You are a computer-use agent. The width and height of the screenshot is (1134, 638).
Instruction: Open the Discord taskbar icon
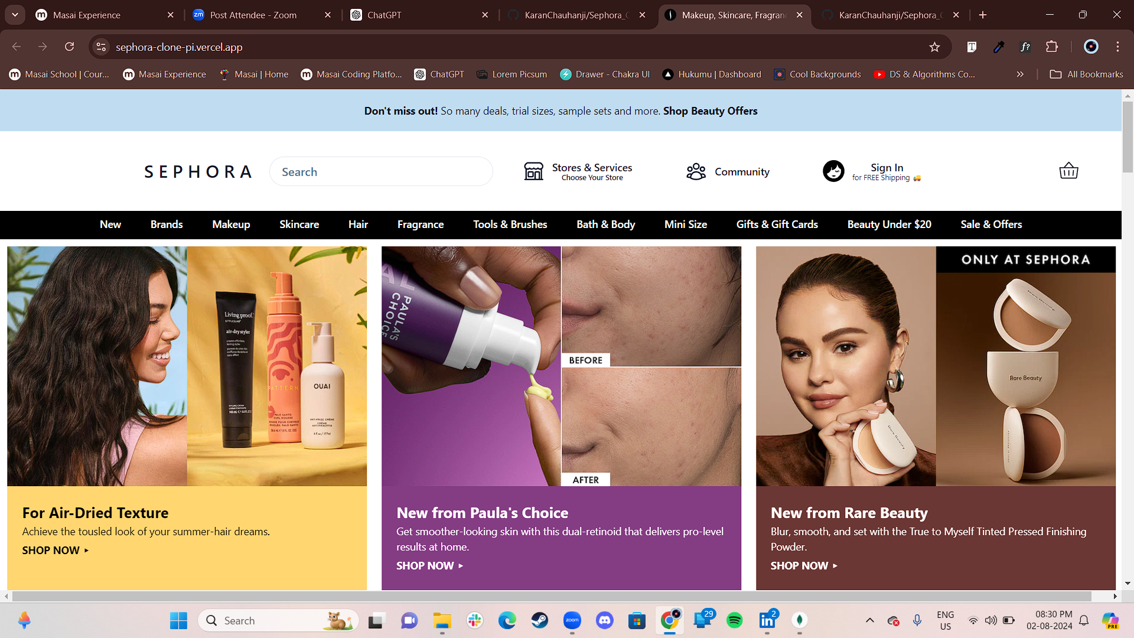pyautogui.click(x=605, y=620)
